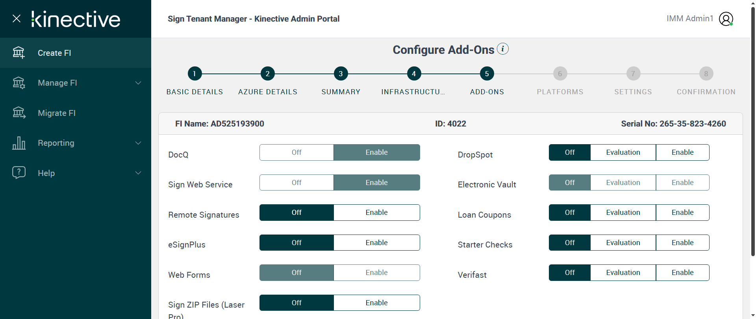Click the Reporting bar chart icon

tap(19, 143)
